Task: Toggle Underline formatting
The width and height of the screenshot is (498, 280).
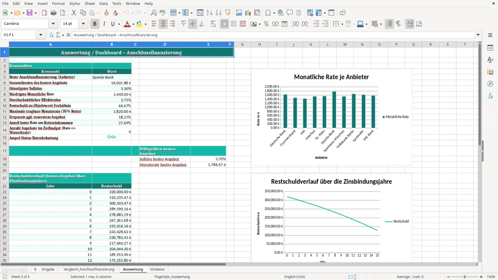Action: pos(113,24)
